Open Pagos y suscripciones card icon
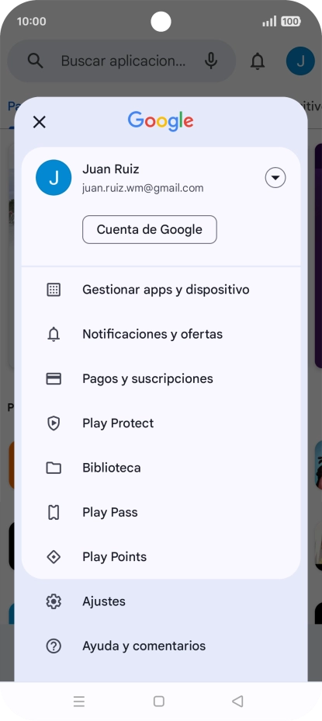Screen dimensions: 322x721 point(54,379)
